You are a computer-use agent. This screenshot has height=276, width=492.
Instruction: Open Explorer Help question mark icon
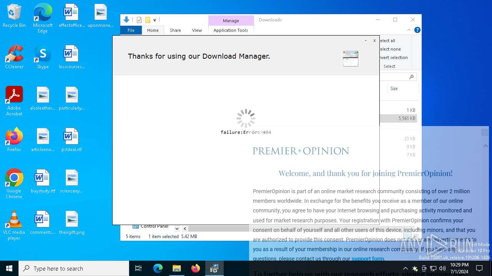click(x=417, y=30)
